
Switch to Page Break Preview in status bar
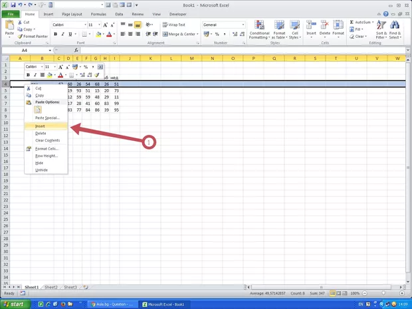point(344,293)
